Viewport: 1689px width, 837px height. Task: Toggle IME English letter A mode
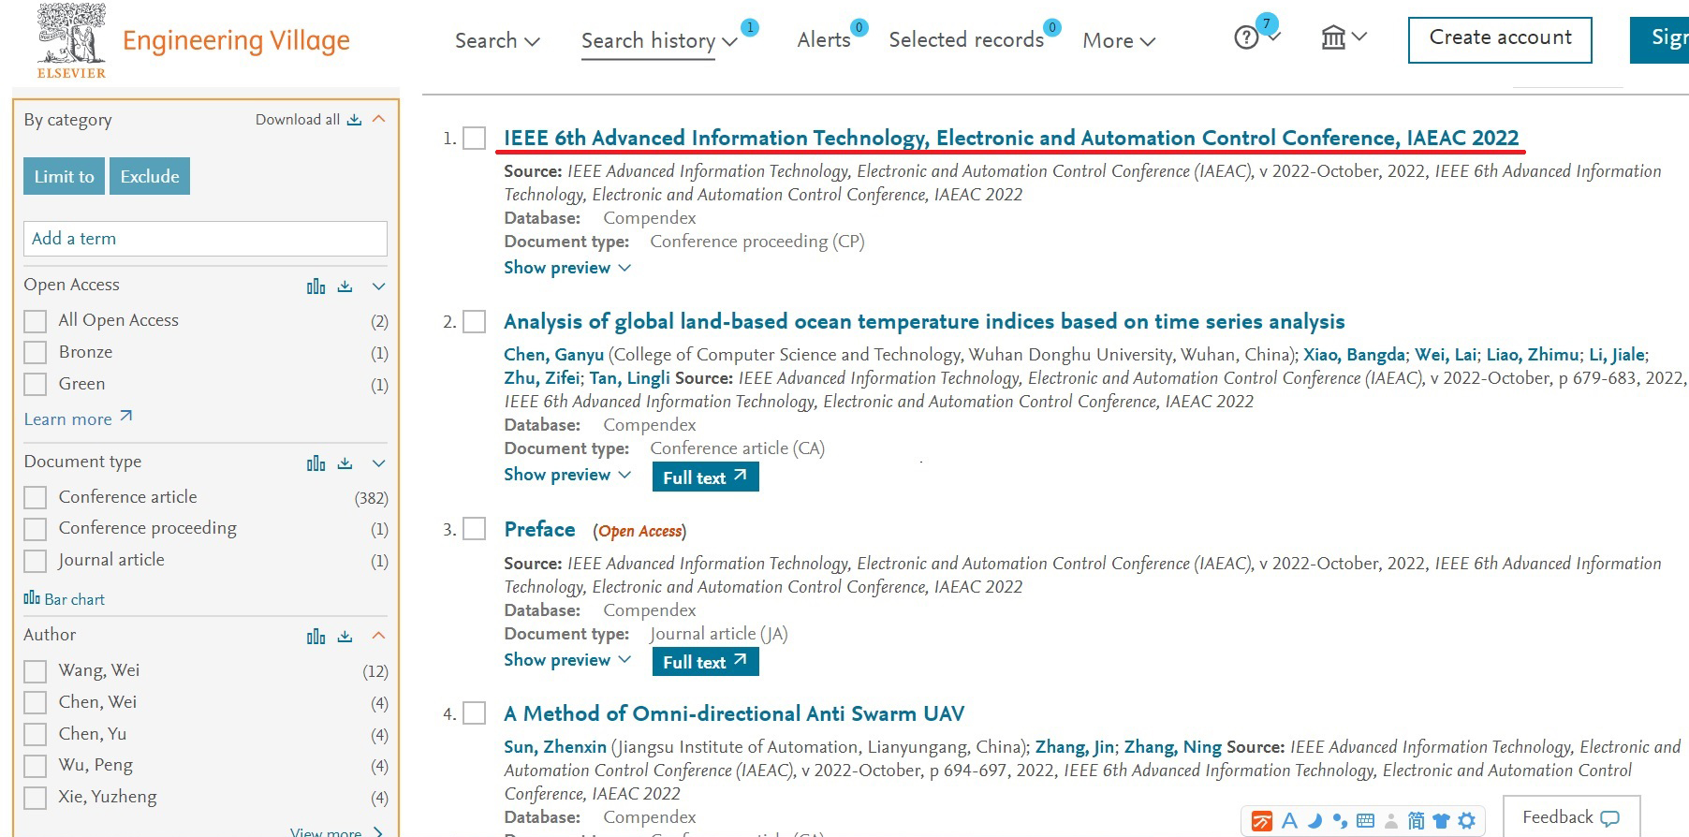pos(1289,821)
